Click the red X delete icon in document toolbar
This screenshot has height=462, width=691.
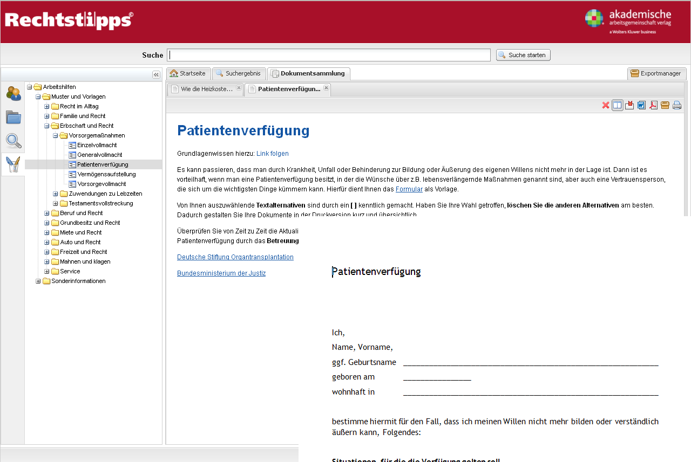[x=606, y=105]
